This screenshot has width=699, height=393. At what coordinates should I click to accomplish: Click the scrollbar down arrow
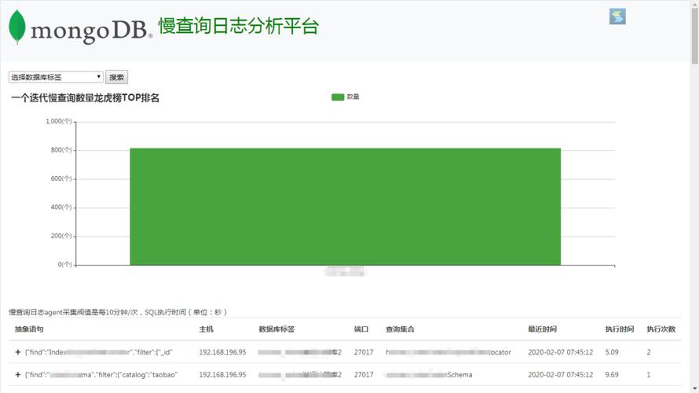click(694, 389)
